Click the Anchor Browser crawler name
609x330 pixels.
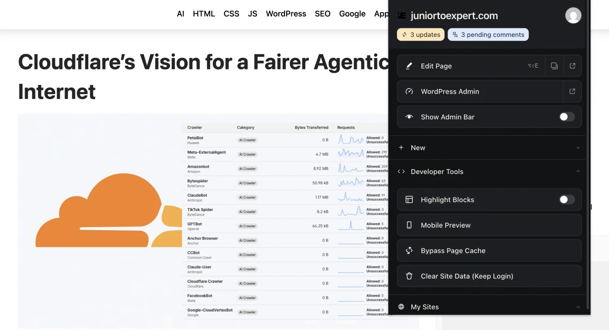(202, 238)
